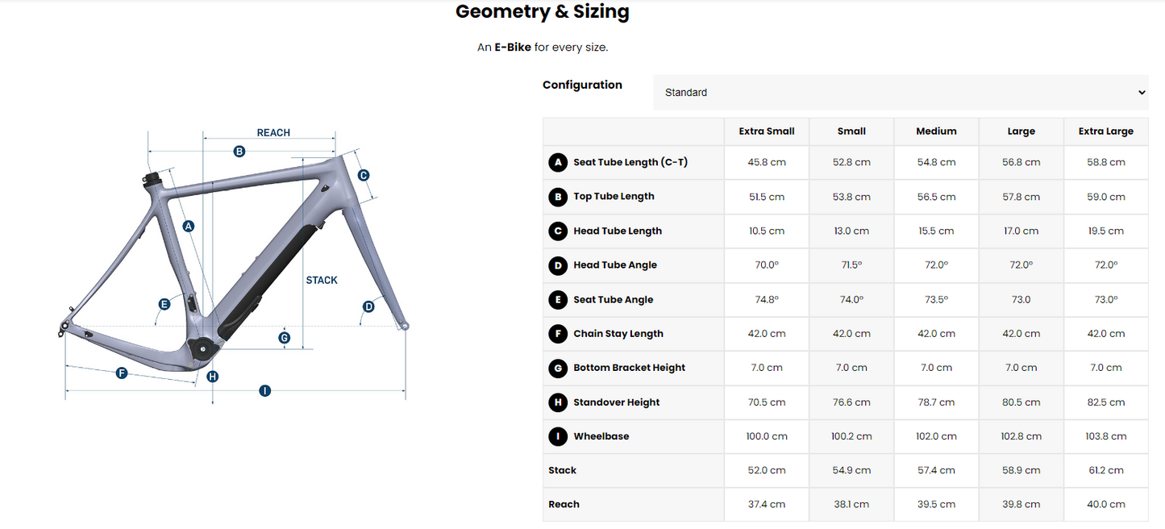Click the D marker by the fork
Image resolution: width=1165 pixels, height=529 pixels.
coord(368,306)
